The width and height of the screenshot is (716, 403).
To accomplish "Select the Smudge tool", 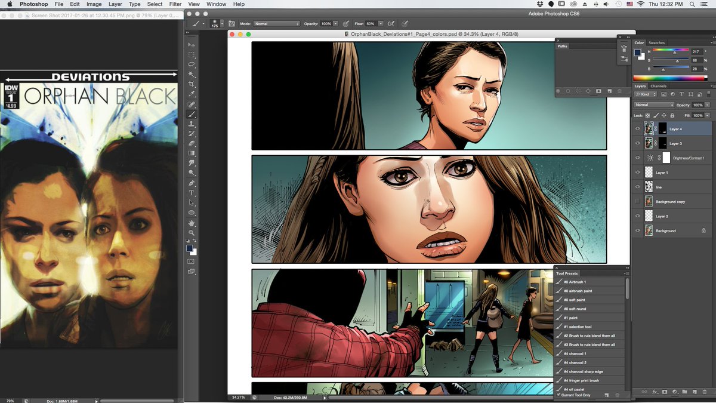I will click(192, 163).
